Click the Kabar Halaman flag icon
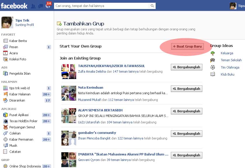Viewport: 245px width, 168px height. pos(6,94)
